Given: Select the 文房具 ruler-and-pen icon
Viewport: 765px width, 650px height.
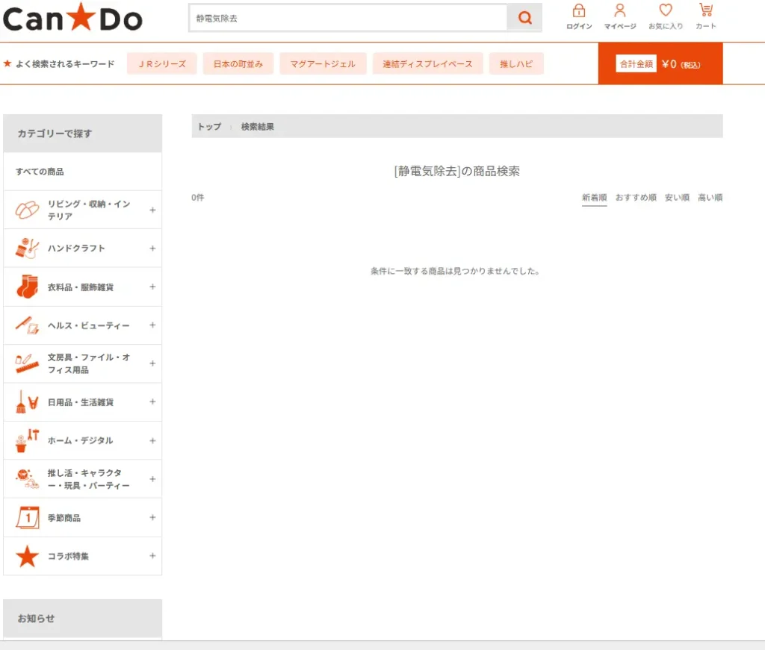Looking at the screenshot, I should (27, 363).
